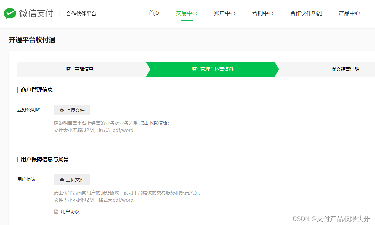Open the 首页 navigation item
This screenshot has height=225, width=375.
[154, 13]
